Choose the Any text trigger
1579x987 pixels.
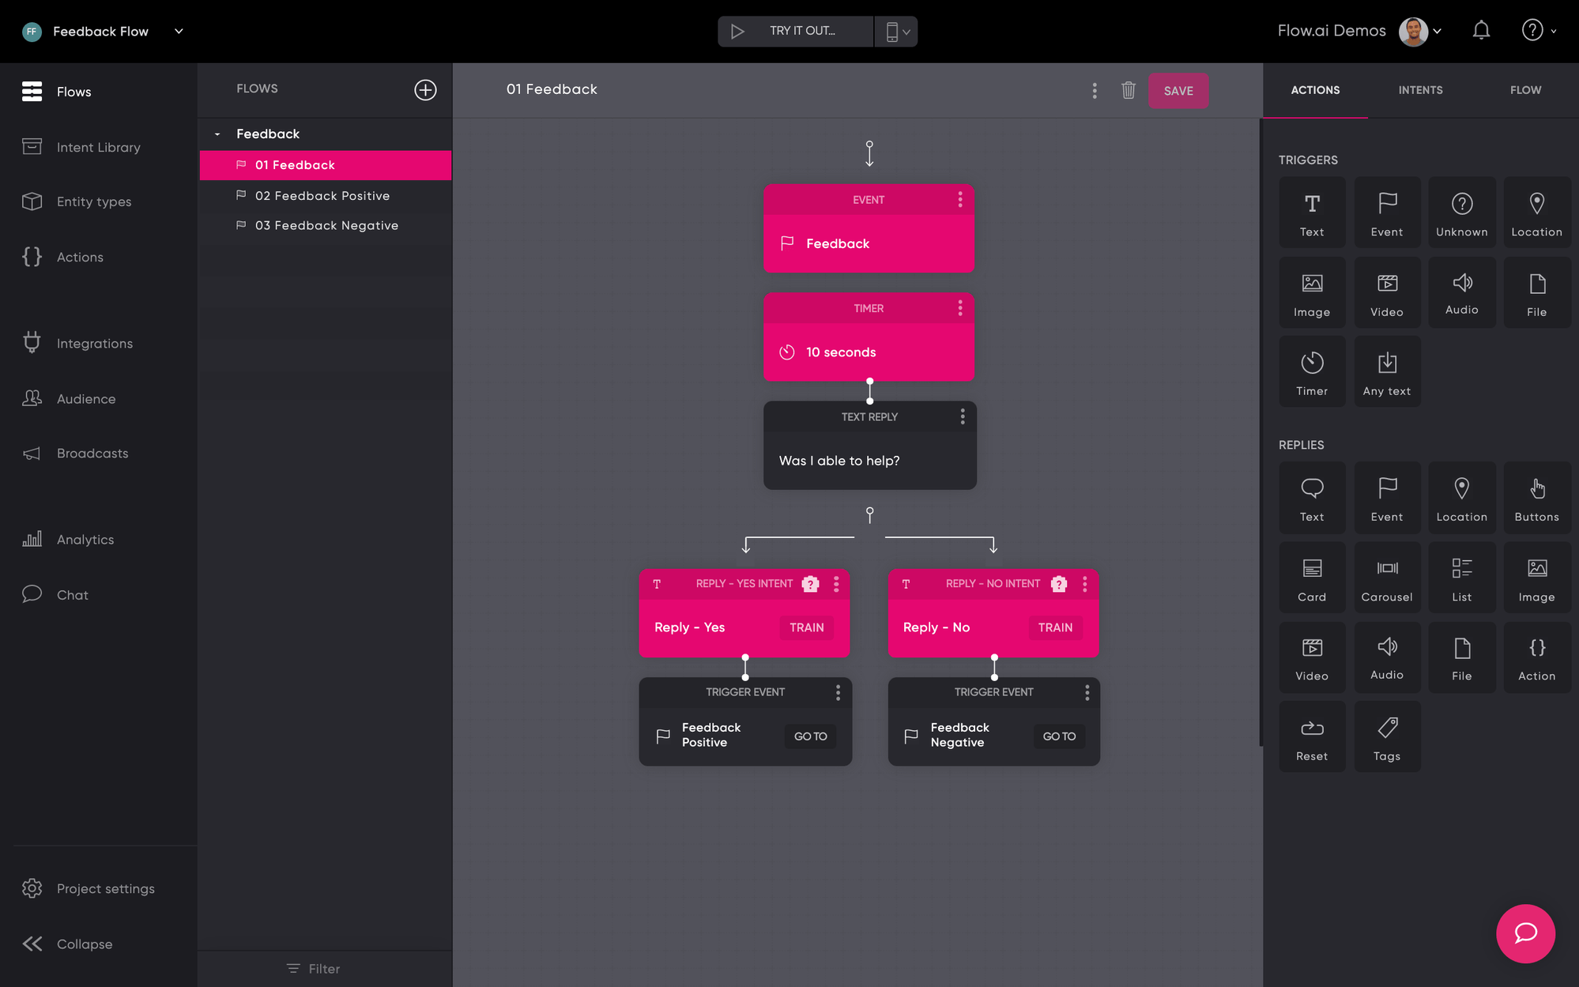tap(1386, 371)
